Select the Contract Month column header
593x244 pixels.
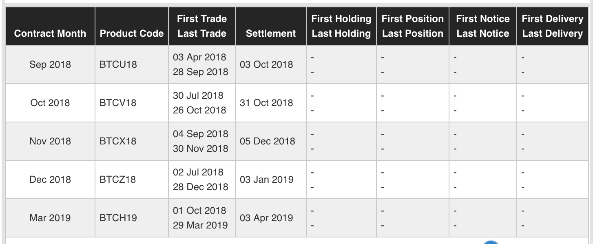pyautogui.click(x=50, y=26)
